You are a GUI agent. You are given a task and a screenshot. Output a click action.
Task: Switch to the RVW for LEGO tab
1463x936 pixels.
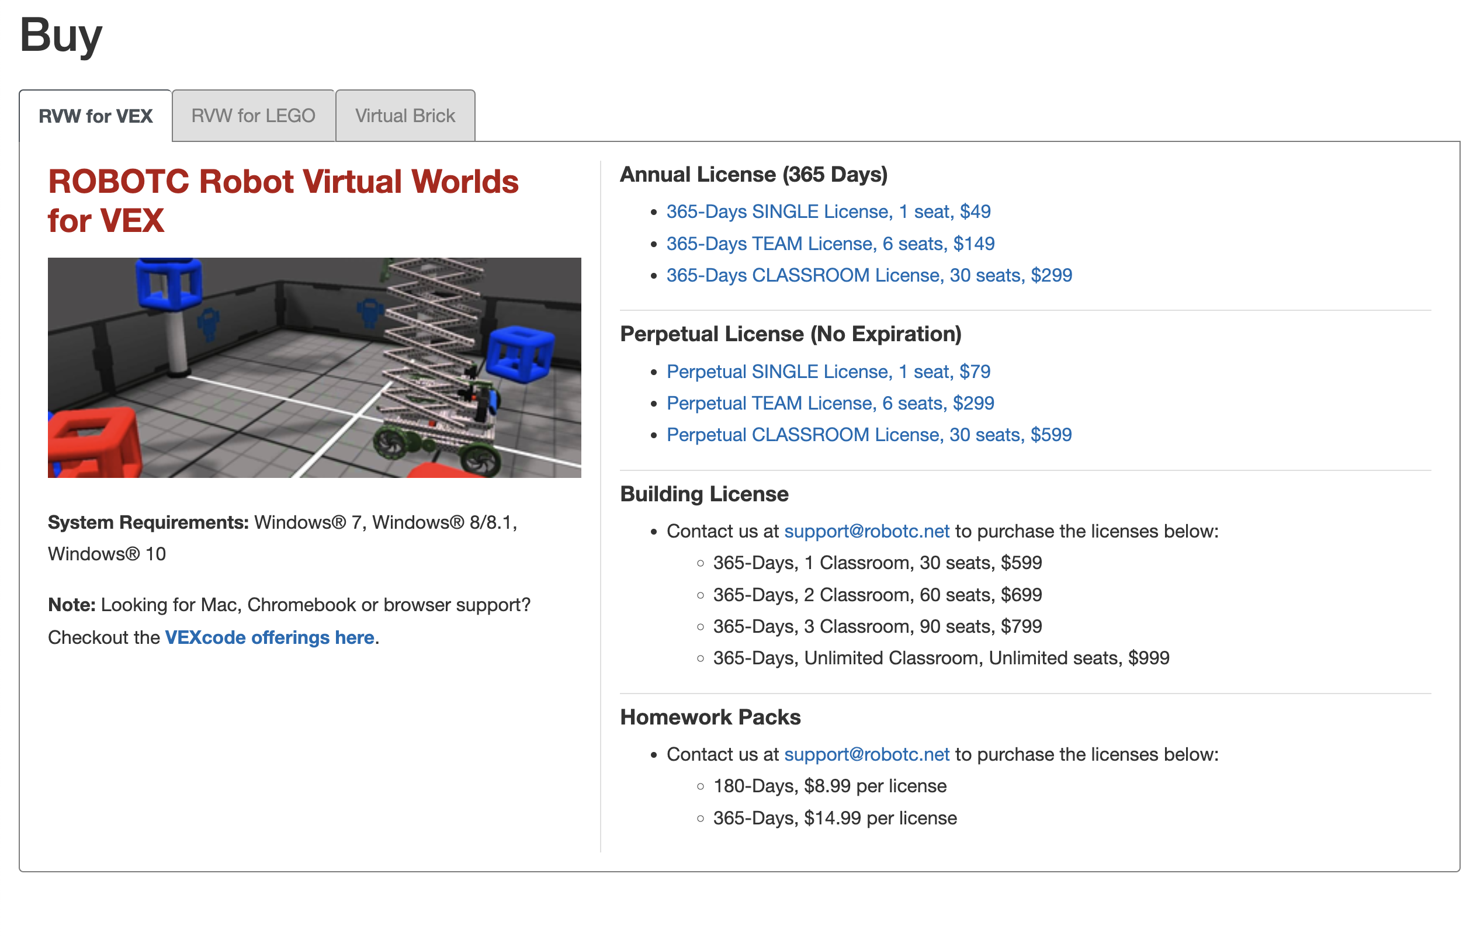pyautogui.click(x=253, y=116)
